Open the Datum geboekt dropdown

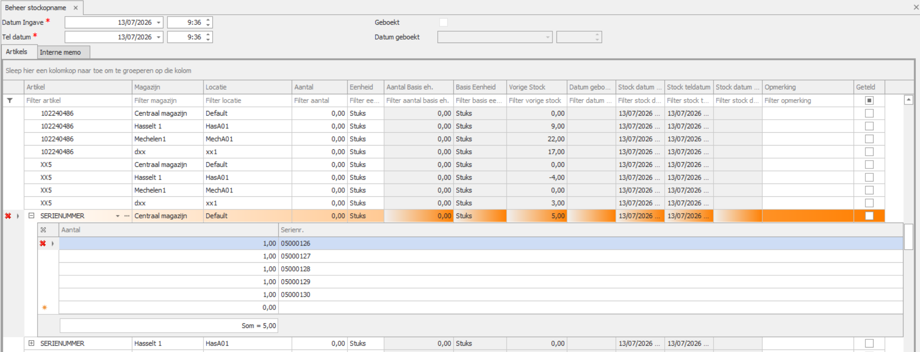coord(548,37)
